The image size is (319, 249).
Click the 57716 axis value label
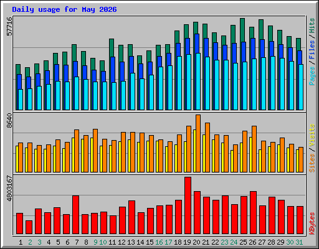9,26
